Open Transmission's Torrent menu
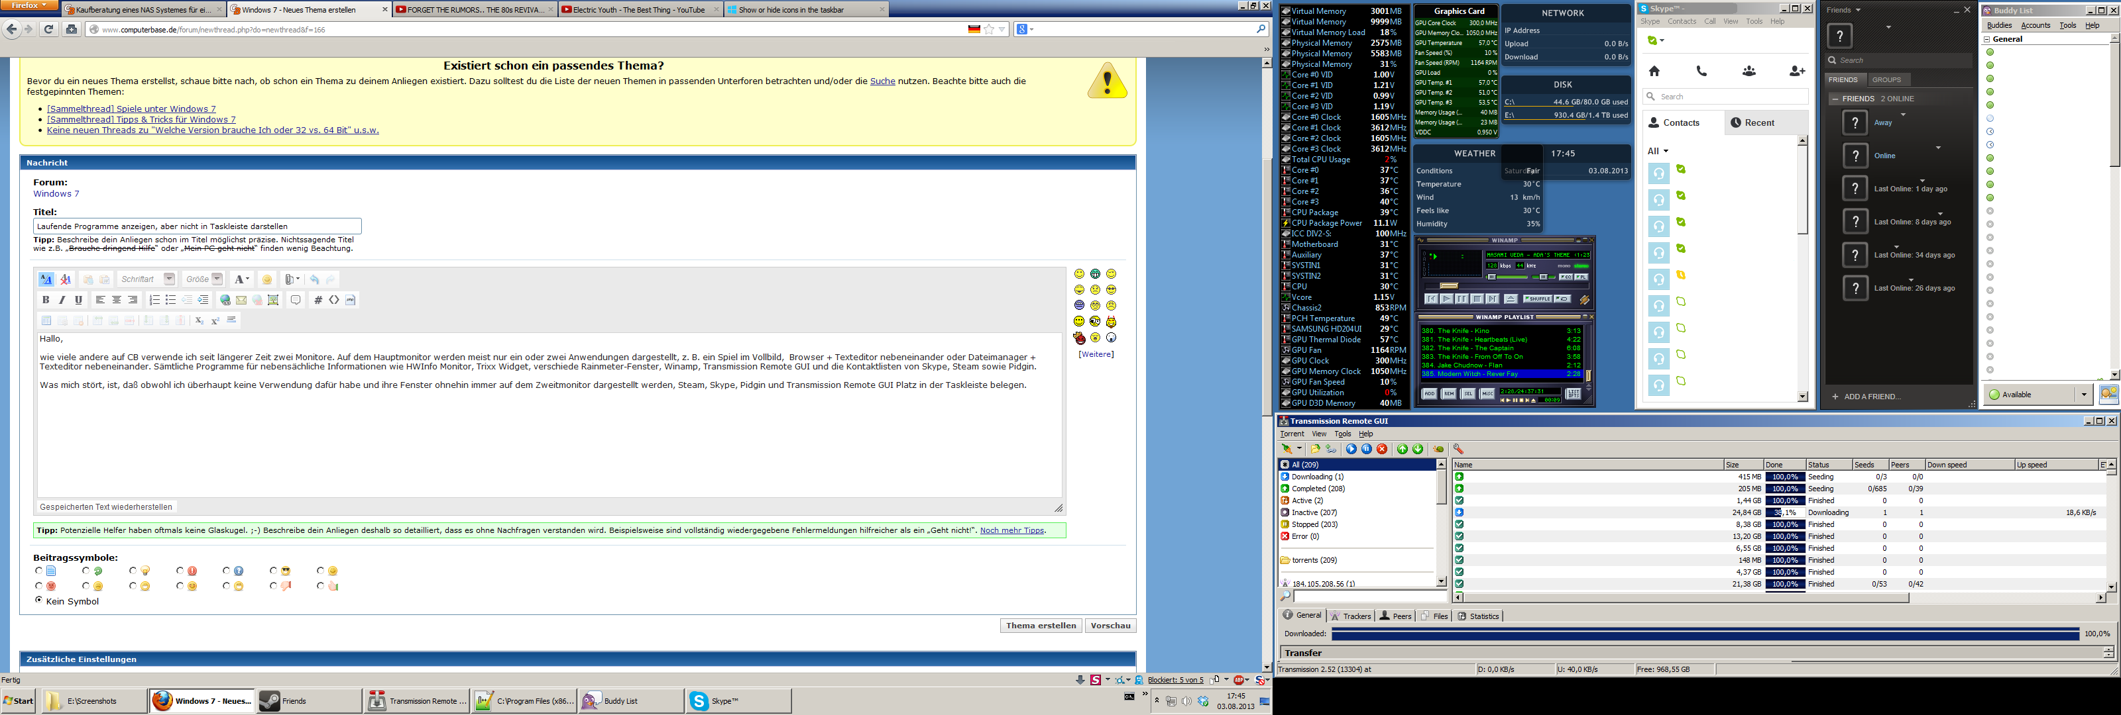Viewport: 2121px width, 715px height. point(1291,434)
